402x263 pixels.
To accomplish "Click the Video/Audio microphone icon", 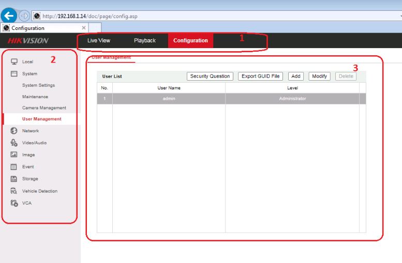I will point(14,143).
